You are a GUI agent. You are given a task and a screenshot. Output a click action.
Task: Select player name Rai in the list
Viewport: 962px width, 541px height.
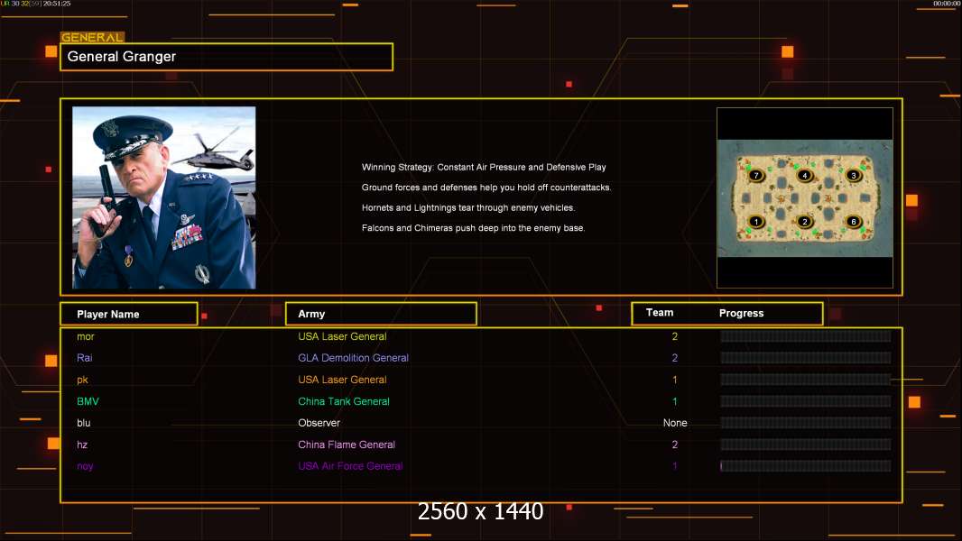(x=84, y=358)
